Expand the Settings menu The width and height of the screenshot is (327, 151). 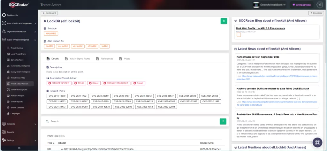click(x=35, y=140)
